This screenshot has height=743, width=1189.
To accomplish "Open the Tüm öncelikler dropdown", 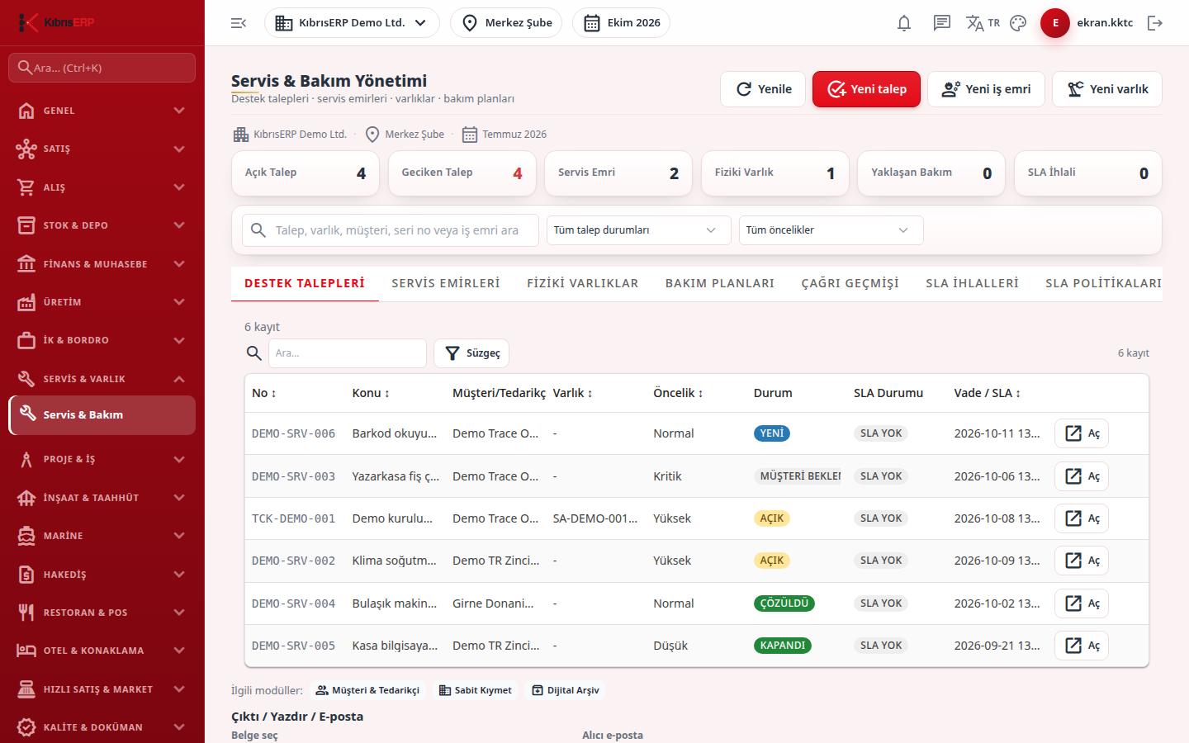I will (x=831, y=230).
